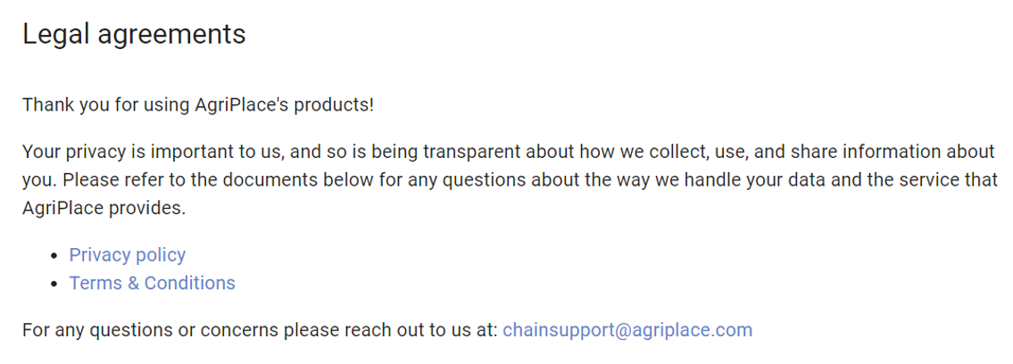Click the 'Your privacy is important' line
The image size is (1013, 364).
point(509,153)
